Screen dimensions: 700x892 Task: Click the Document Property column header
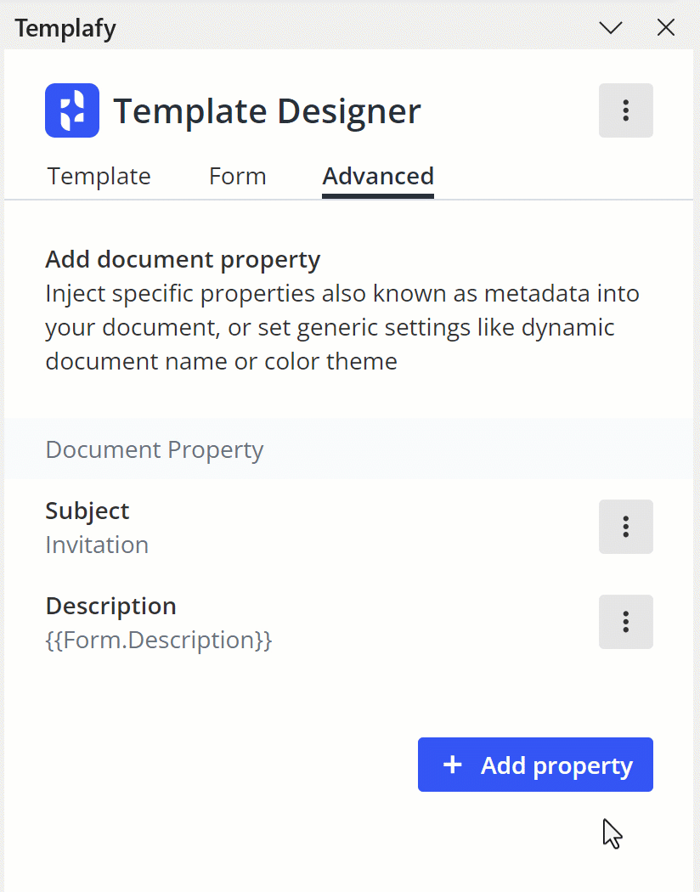pos(155,449)
